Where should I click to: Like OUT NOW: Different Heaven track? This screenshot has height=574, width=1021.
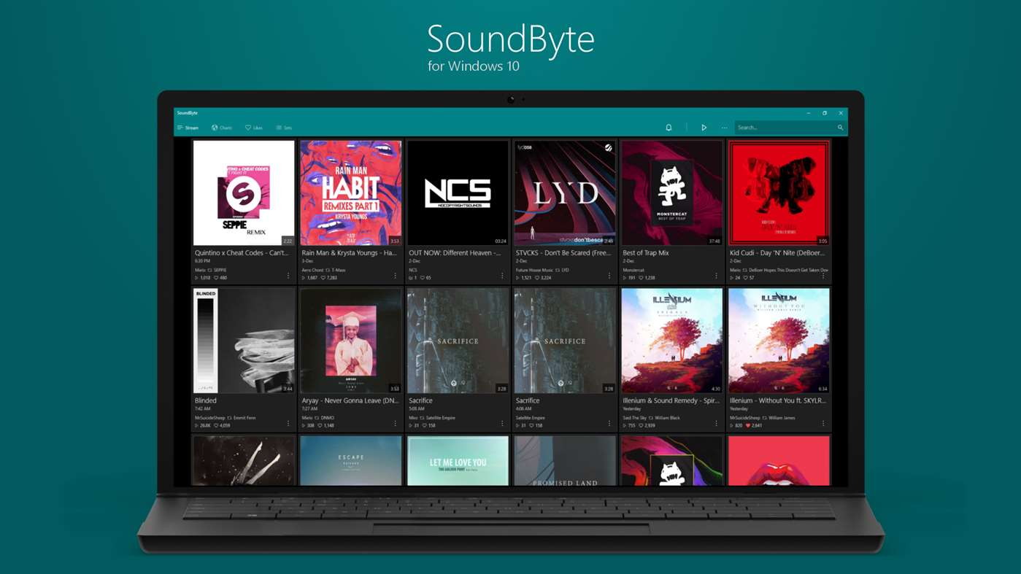(423, 278)
